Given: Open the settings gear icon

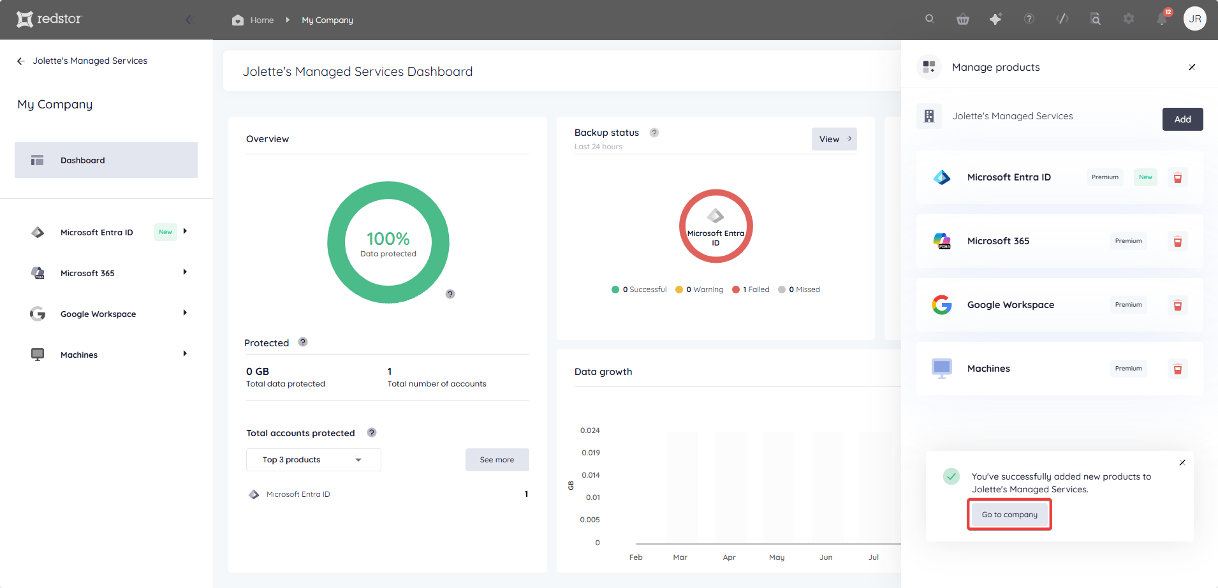Looking at the screenshot, I should (1129, 19).
